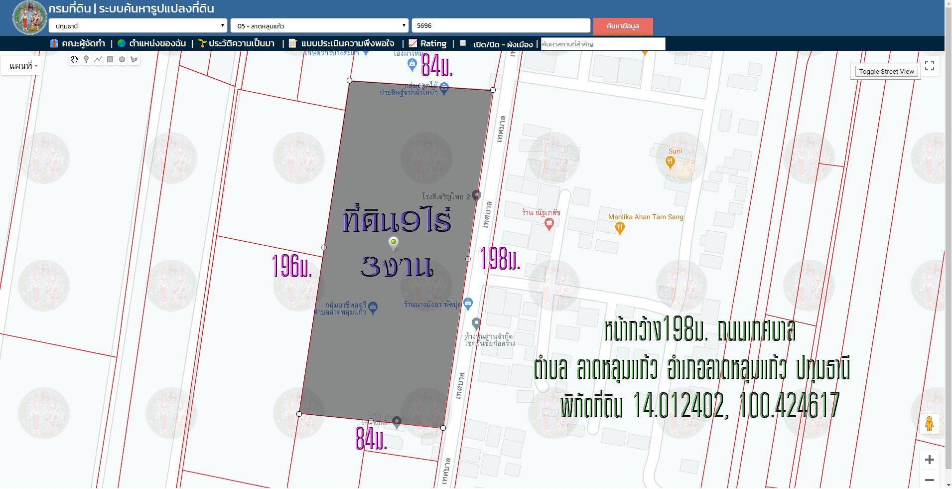Toggle the เปิด/ปิด - ผังเมือง checkbox
Image resolution: width=952 pixels, height=489 pixels.
(463, 43)
